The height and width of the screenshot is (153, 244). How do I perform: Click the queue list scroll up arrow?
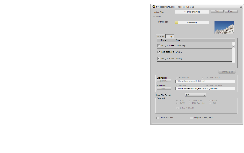[x=234, y=44]
